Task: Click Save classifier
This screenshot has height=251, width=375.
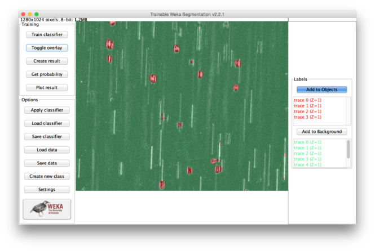Action: 47,137
